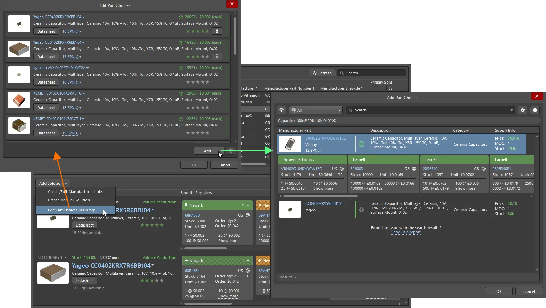Expand 18 SPN(s) dropdown for KEMET C0402C104K8RACTU
Viewport: 546px width, 308px height.
point(72,108)
